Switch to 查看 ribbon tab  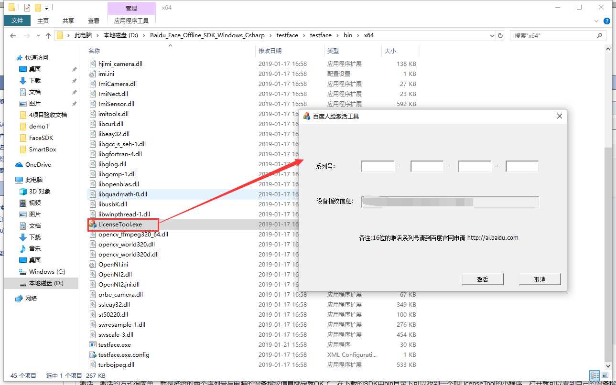pyautogui.click(x=94, y=21)
